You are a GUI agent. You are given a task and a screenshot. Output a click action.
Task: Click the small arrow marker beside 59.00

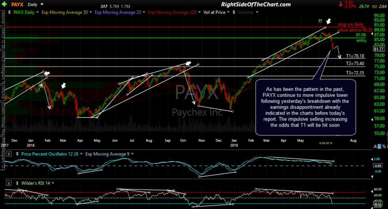pyautogui.click(x=372, y=119)
